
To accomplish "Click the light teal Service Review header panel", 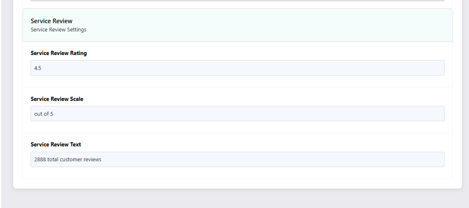I will click(238, 25).
